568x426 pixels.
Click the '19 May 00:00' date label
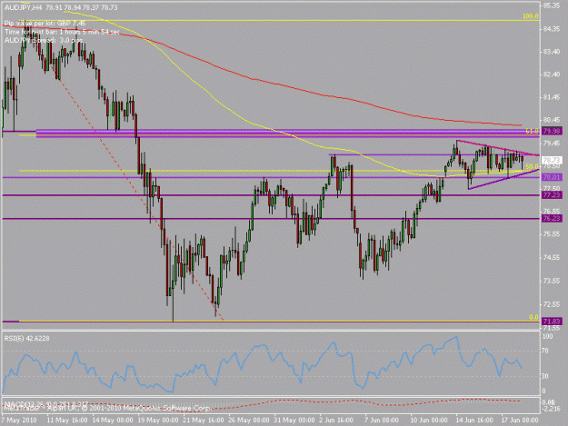tap(158, 420)
